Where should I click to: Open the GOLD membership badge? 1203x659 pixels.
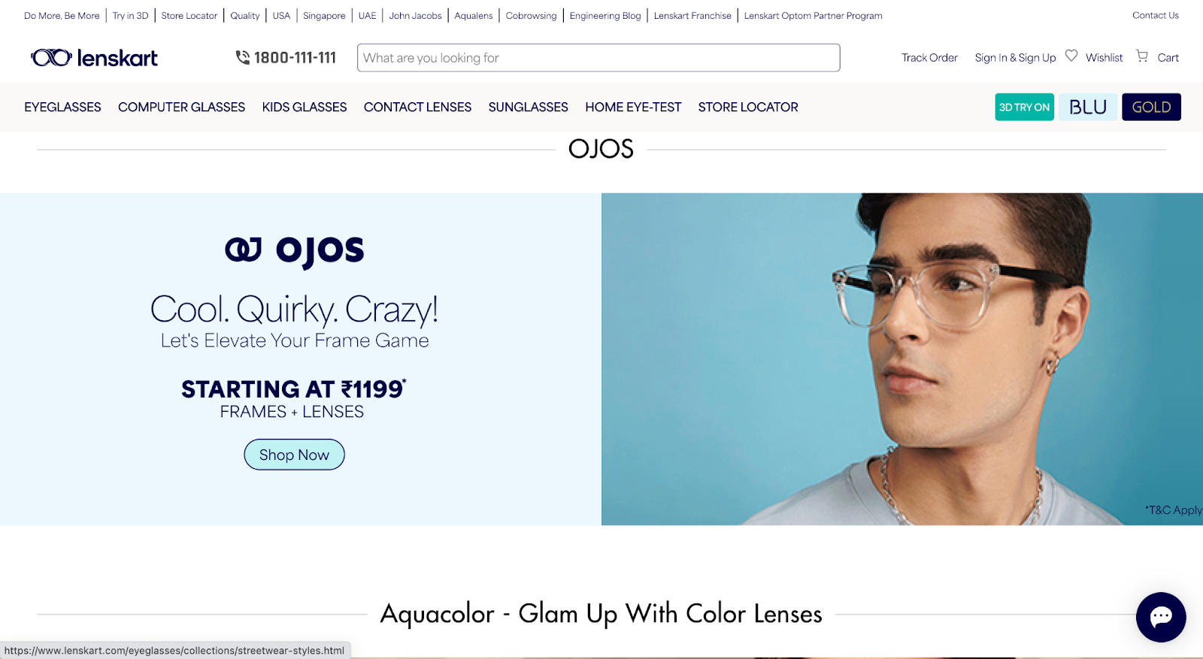point(1151,107)
